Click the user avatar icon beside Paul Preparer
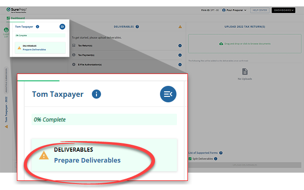The image size is (304, 190). pyautogui.click(x=224, y=10)
